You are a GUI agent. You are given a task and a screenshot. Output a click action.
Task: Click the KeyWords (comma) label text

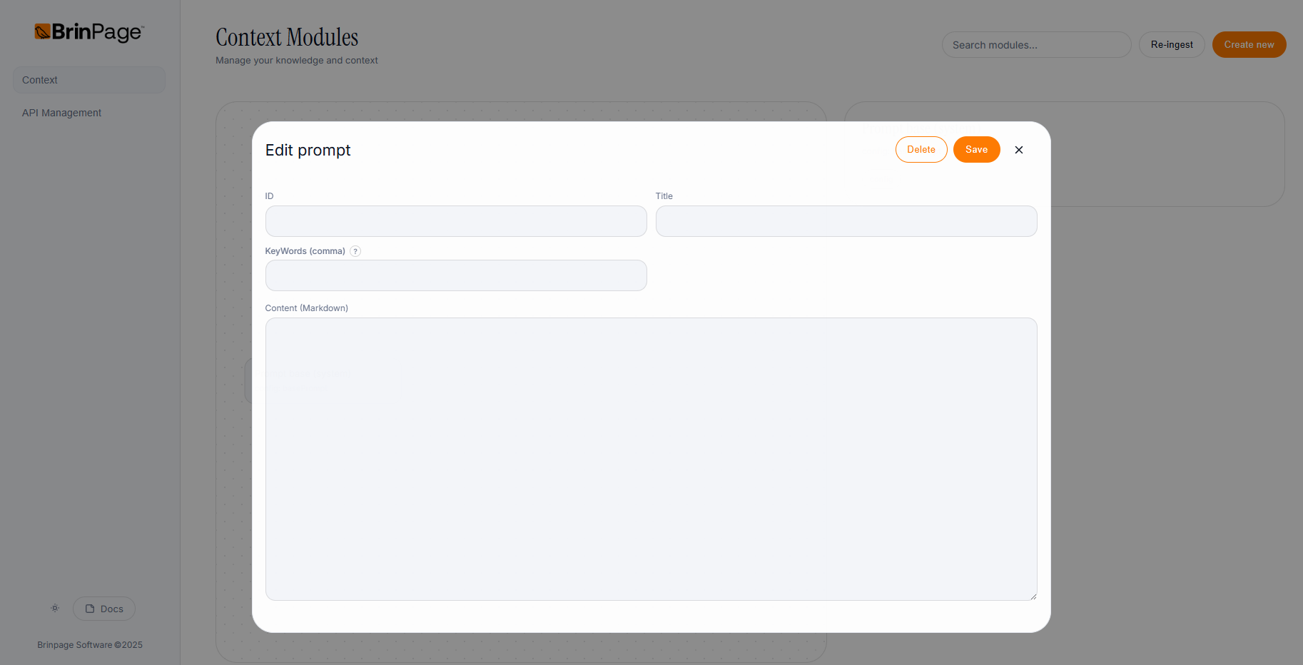click(305, 251)
